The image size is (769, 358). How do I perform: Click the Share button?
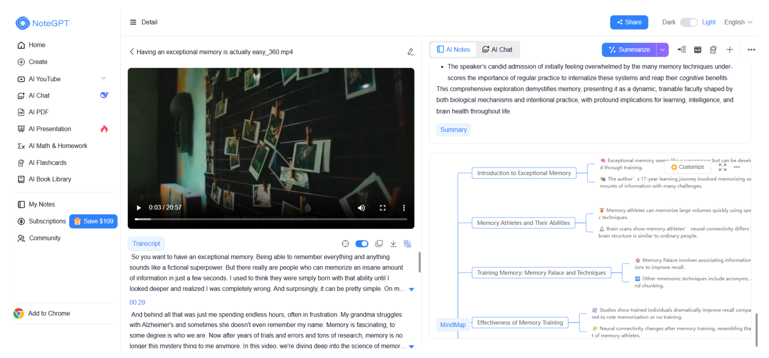point(629,22)
